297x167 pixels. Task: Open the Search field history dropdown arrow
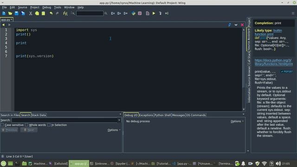click(x=119, y=120)
